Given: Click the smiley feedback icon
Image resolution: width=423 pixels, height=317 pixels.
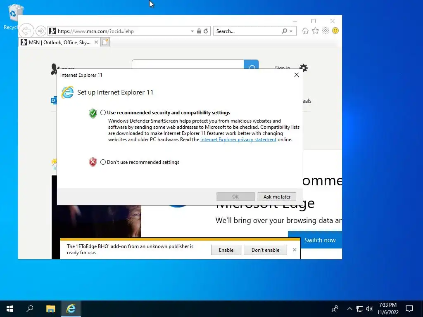Looking at the screenshot, I should (x=335, y=31).
